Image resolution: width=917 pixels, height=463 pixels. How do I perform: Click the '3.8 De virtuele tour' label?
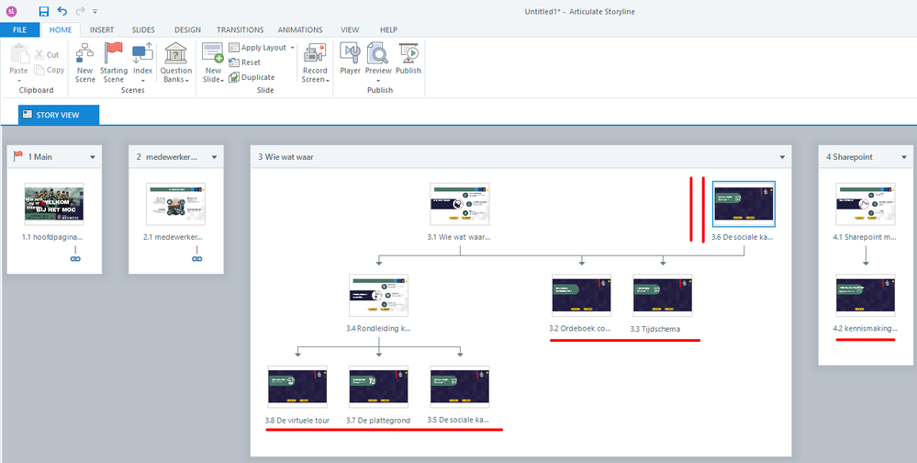pyautogui.click(x=297, y=420)
